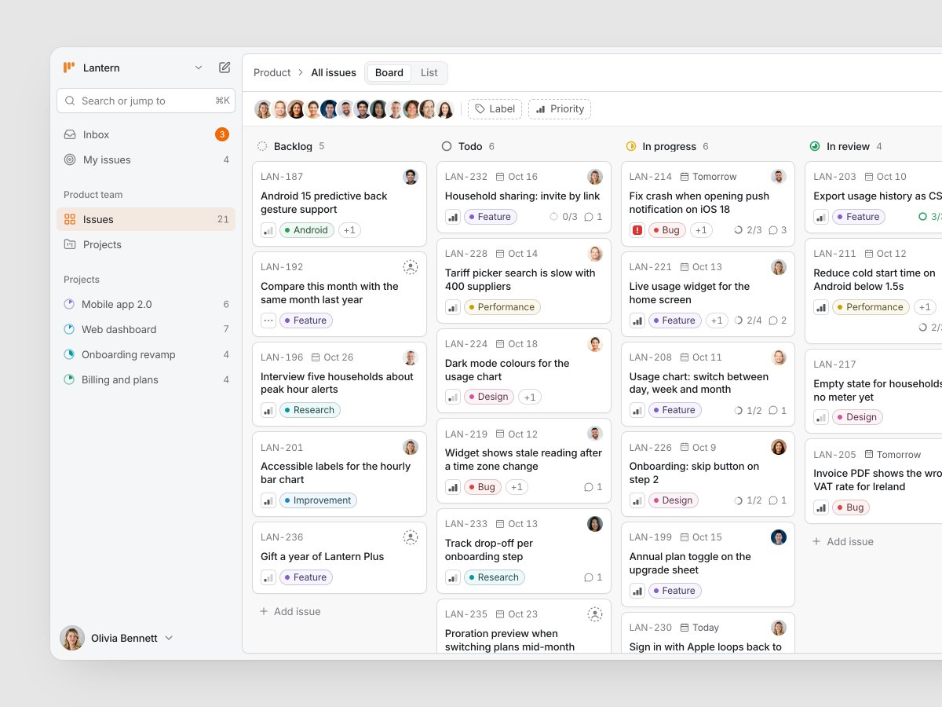
Task: Click the unassigned avatar icon on LAN-192
Action: [x=411, y=267]
